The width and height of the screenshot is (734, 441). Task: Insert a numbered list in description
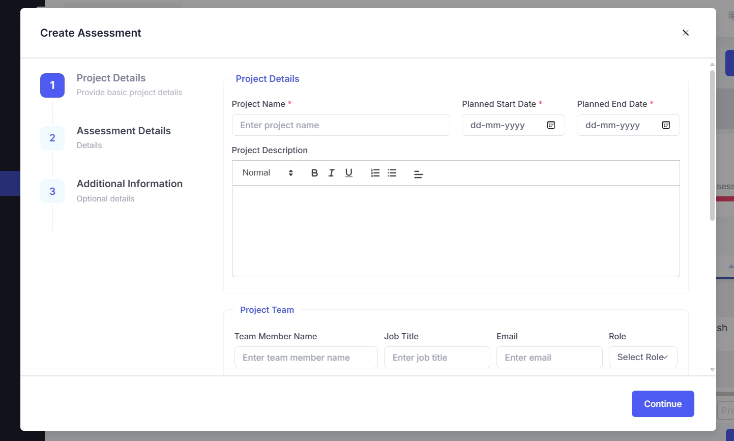[375, 173]
